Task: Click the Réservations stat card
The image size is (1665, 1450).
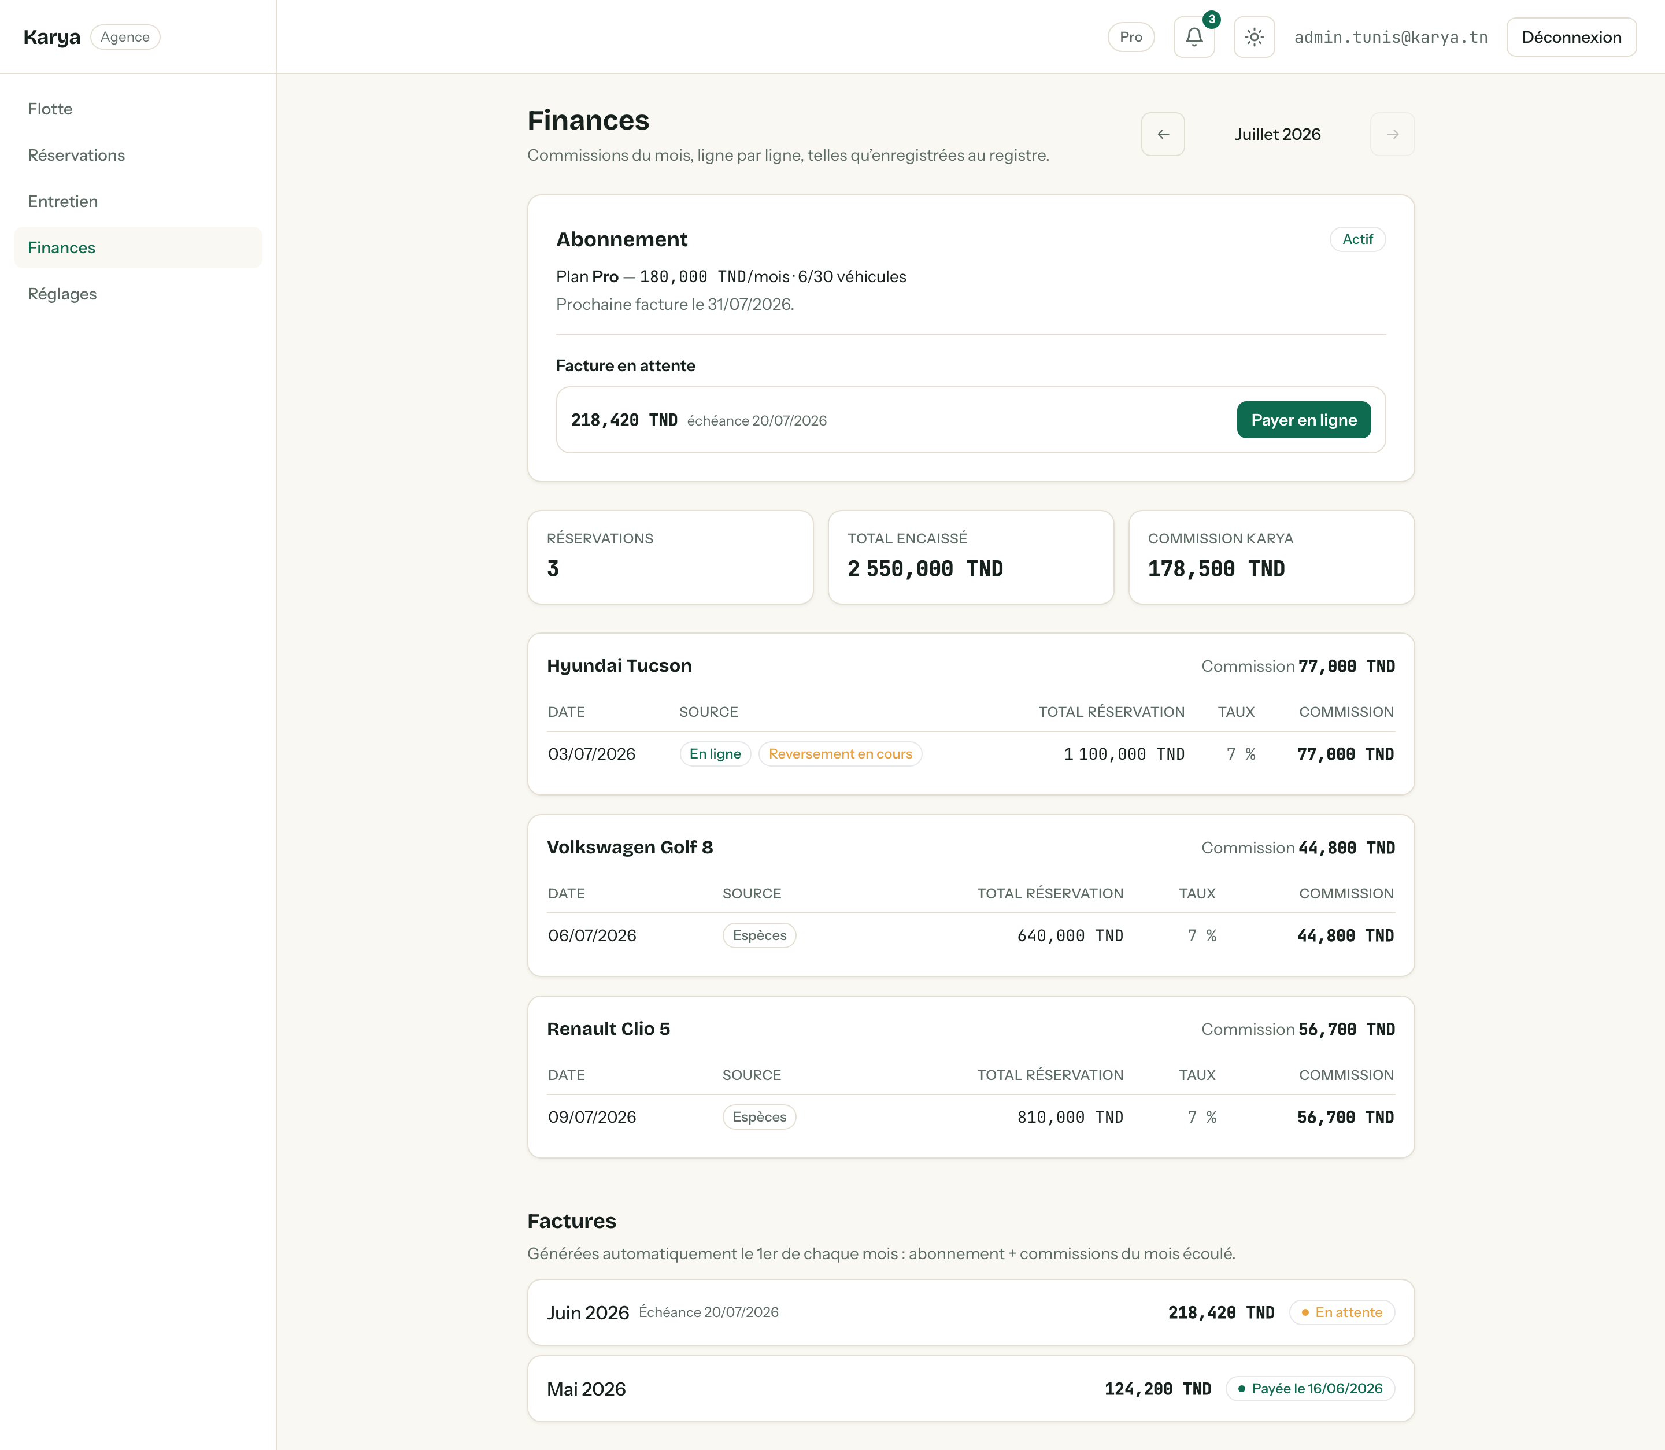Action: click(x=670, y=557)
